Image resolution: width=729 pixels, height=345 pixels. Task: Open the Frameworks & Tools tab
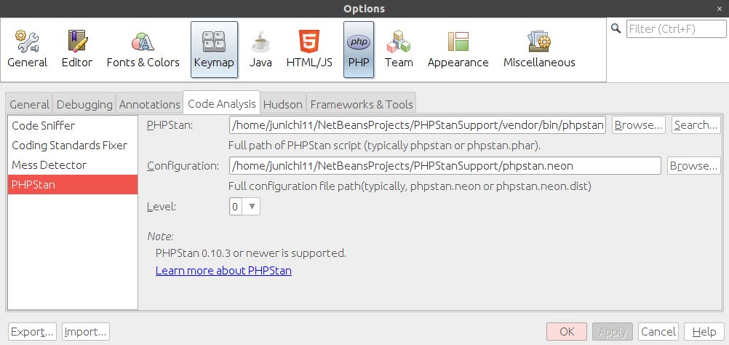(362, 104)
